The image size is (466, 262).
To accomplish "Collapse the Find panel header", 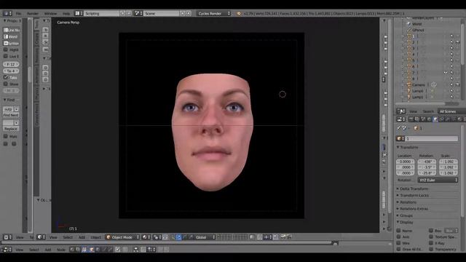I will 11,100.
